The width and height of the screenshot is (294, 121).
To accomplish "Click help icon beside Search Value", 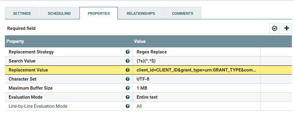I will click(128, 61).
